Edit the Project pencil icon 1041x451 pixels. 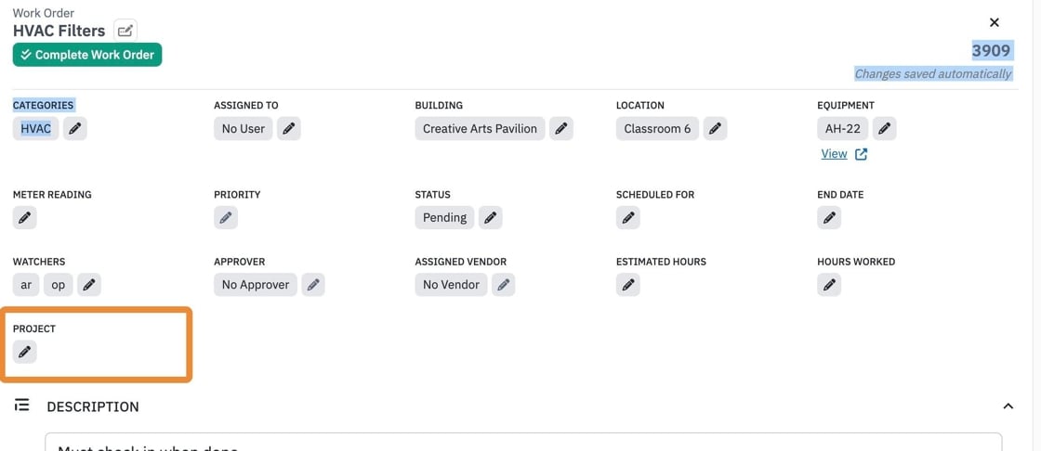24,352
